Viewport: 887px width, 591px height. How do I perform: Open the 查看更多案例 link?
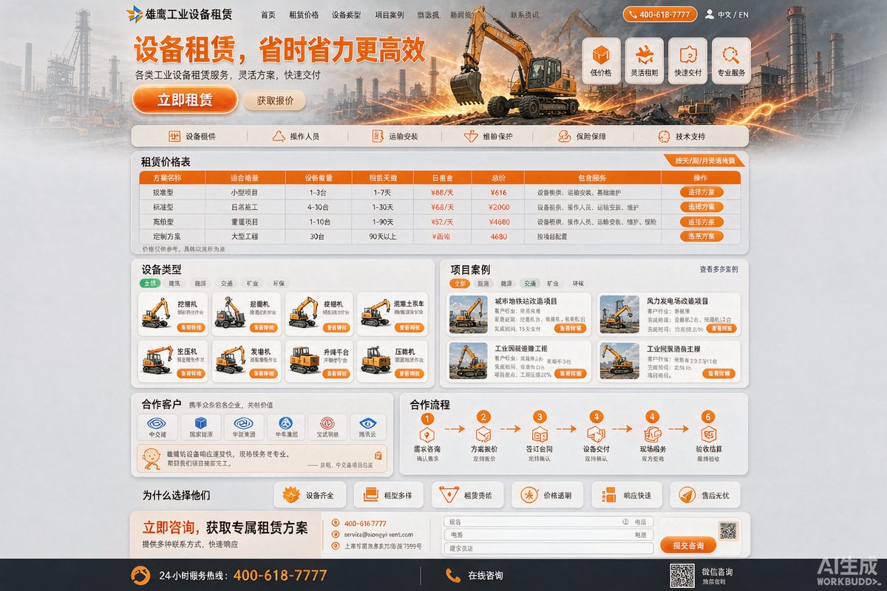point(718,270)
